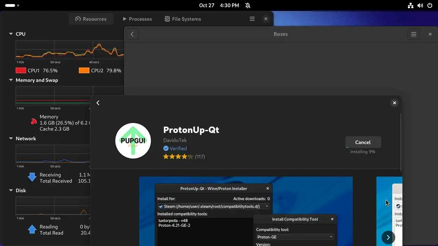Show next screenshot with right chevron
This screenshot has width=438, height=246.
pos(388,237)
